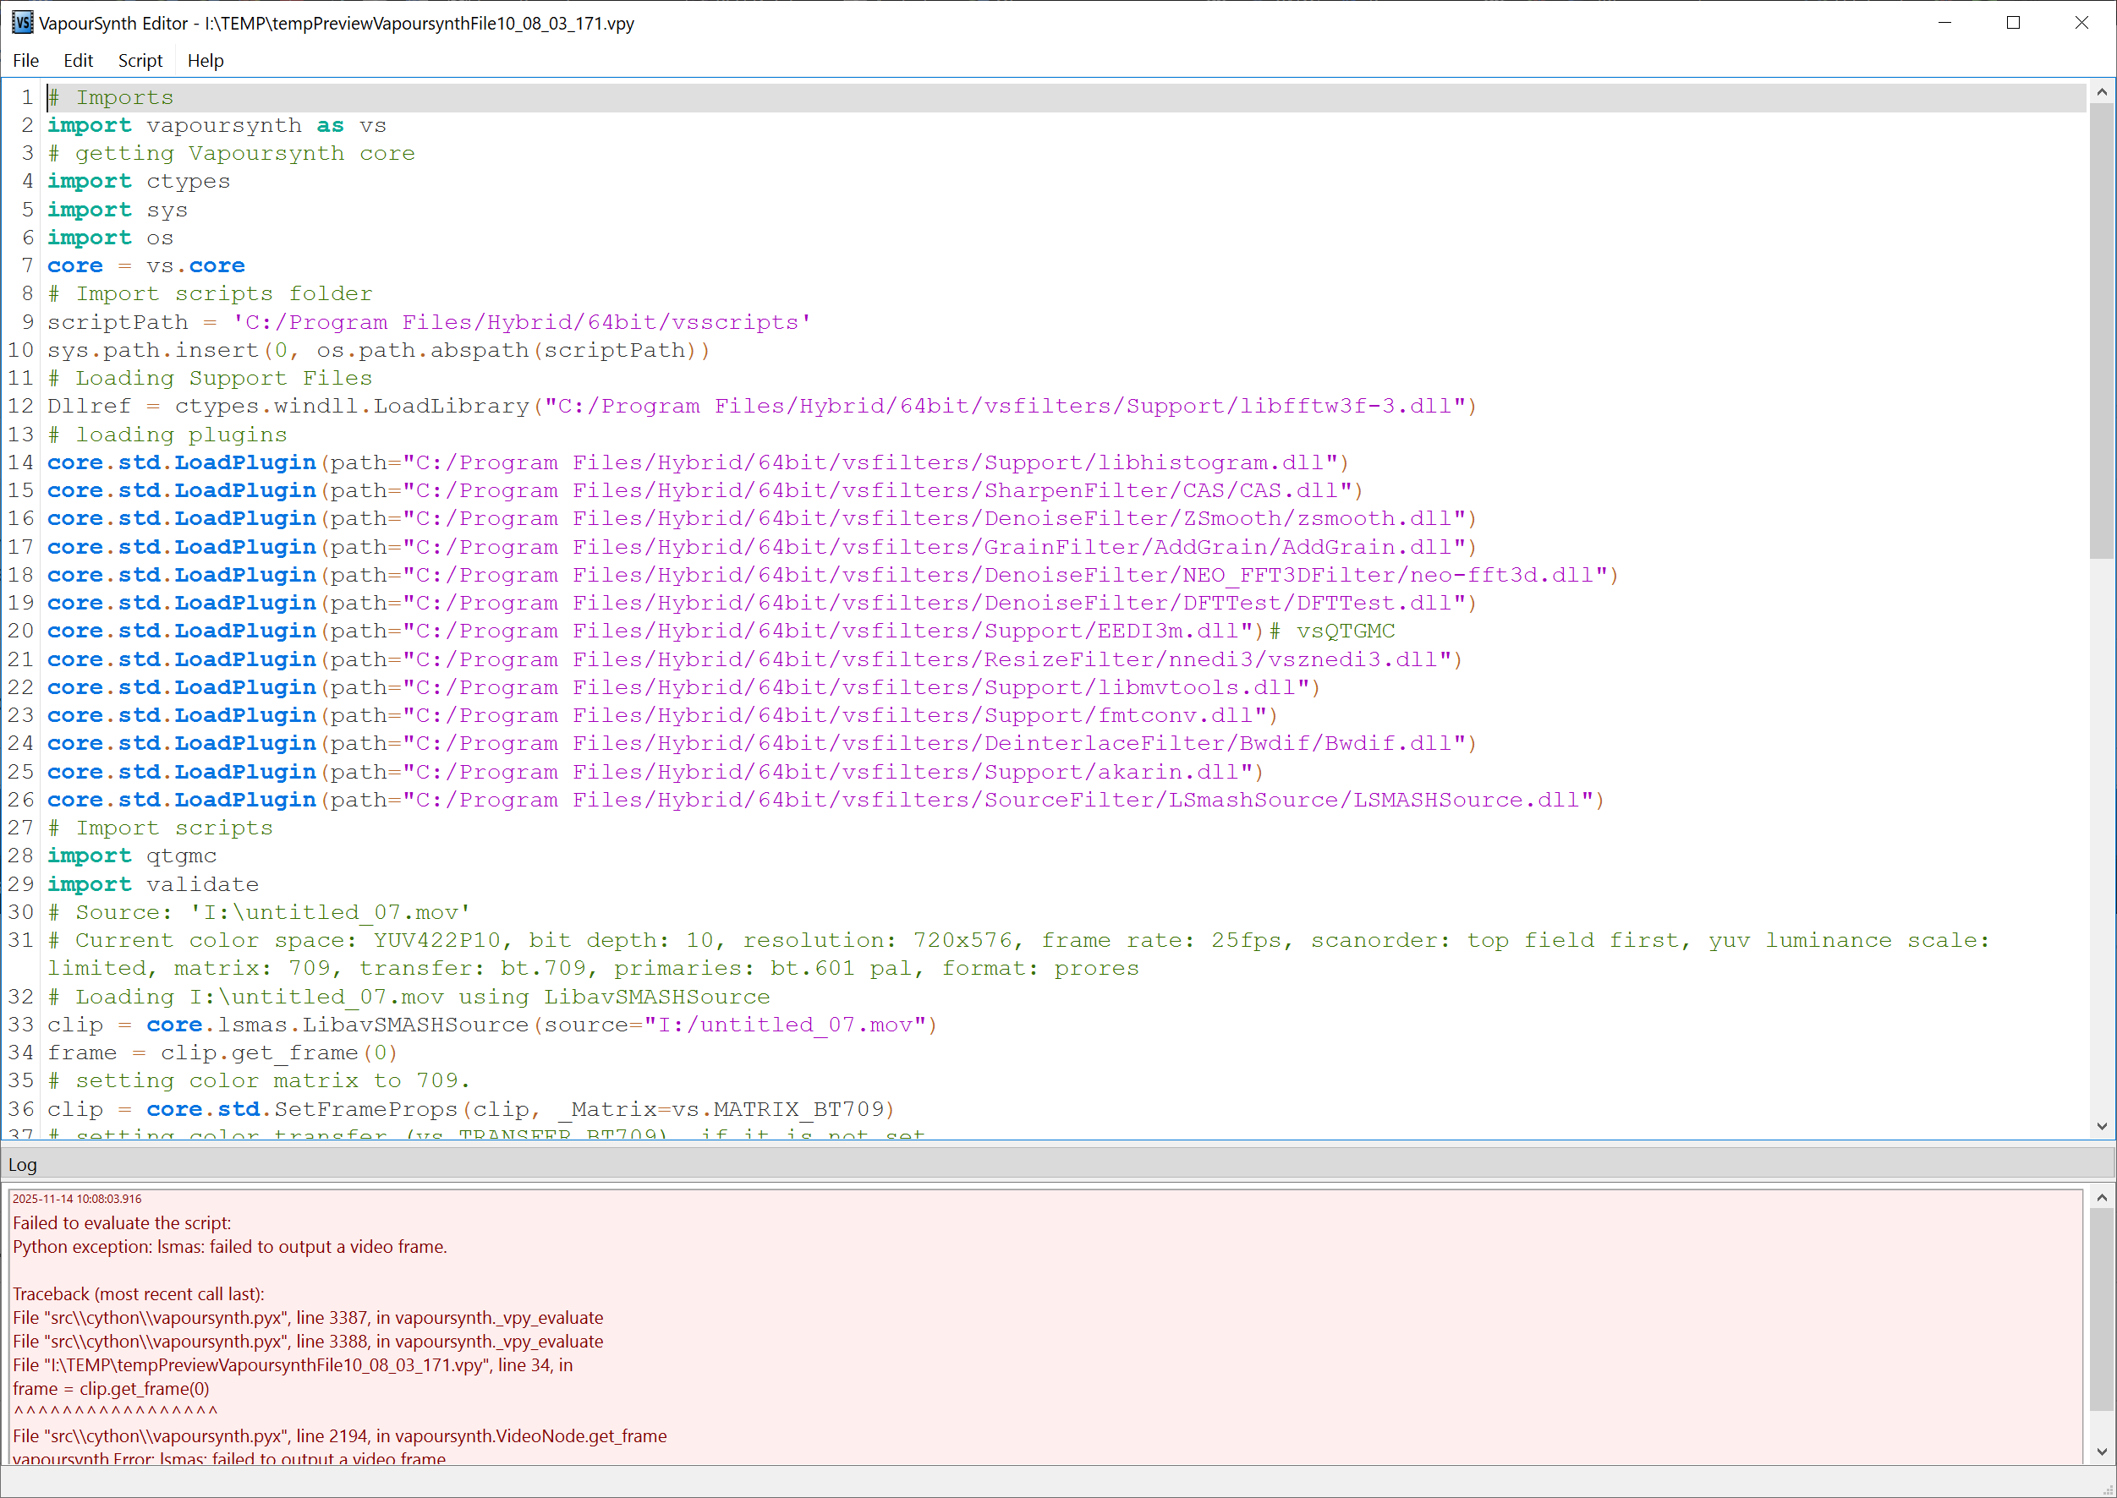Close the VapourSynth Editor window
Screen dimensions: 2117x1498
pos(2081,23)
